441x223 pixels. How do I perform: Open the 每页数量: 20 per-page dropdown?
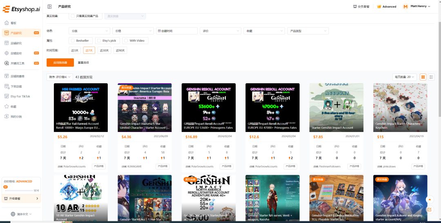click(405, 77)
